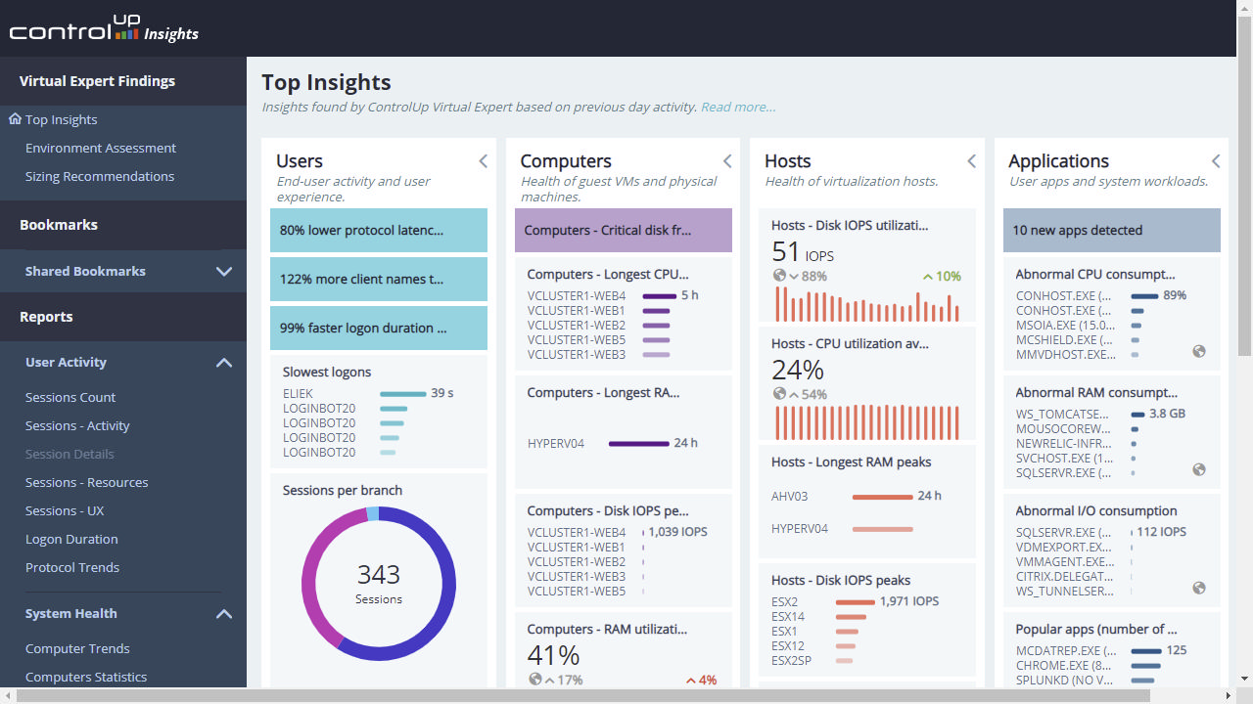1253x704 pixels.
Task: Open the 99% faster logon duration insight
Action: pyautogui.click(x=379, y=329)
